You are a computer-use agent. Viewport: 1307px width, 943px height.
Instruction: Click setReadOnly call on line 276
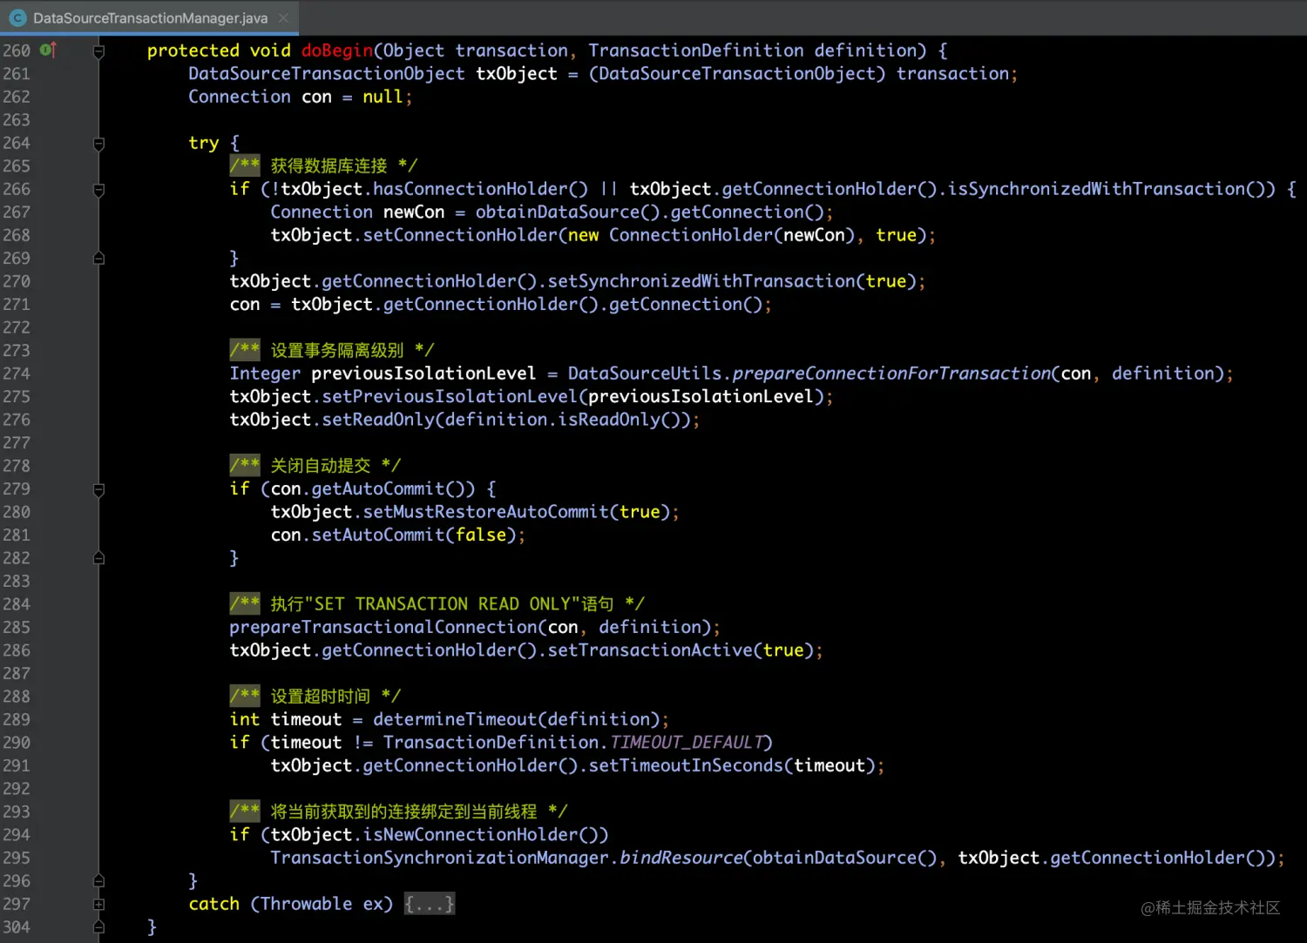378,420
